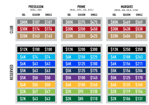Viewport: 149px width, 105px height.
Task: Click the PRIME heading
Action: point(81,7)
